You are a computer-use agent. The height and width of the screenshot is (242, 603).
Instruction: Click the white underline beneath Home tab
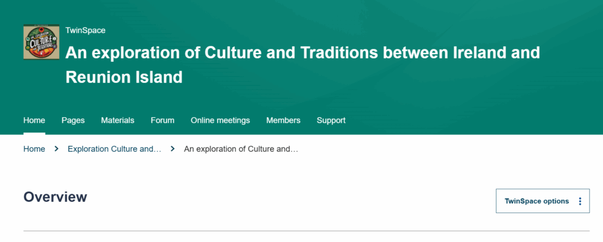point(34,133)
